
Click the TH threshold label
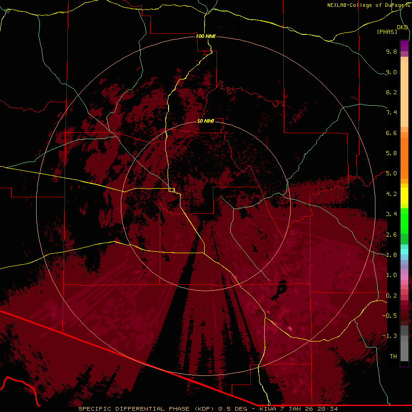393,357
